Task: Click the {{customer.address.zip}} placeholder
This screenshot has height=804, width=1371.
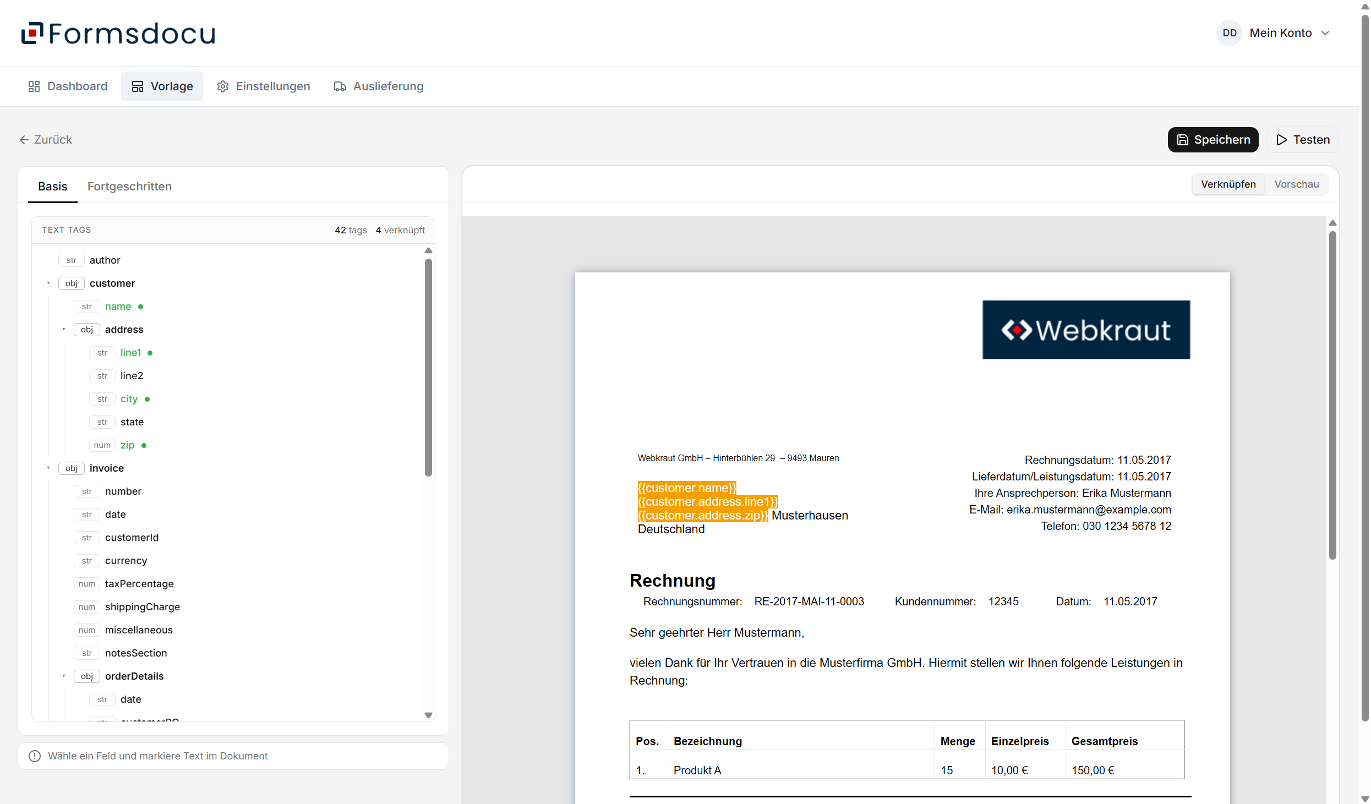Action: click(x=703, y=516)
